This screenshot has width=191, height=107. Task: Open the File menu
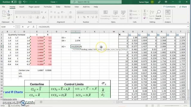pyautogui.click(x=3, y=7)
